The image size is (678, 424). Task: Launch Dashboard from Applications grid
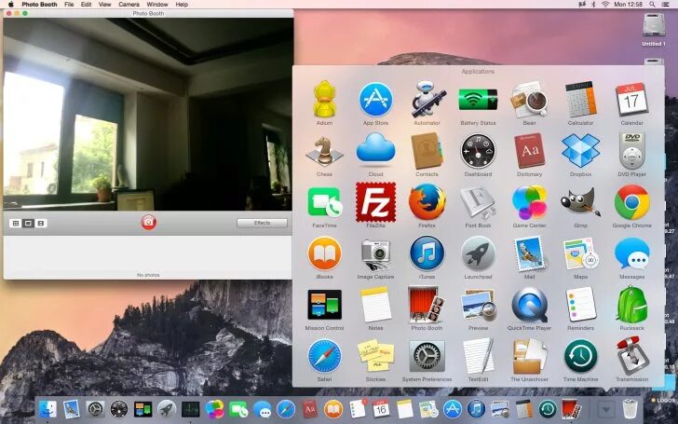478,151
